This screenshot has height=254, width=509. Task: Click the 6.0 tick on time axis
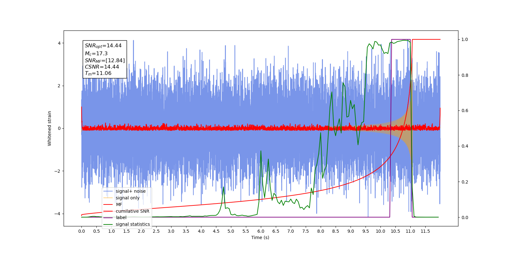coord(261,231)
